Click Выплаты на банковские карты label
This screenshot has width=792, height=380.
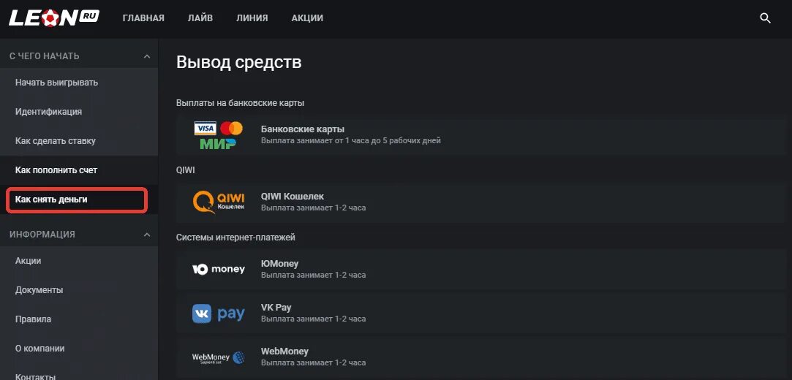[x=241, y=103]
